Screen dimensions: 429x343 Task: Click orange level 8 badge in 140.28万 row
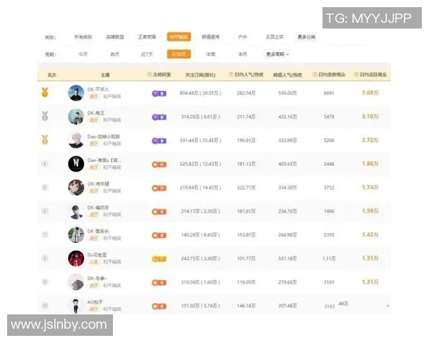pyautogui.click(x=159, y=236)
